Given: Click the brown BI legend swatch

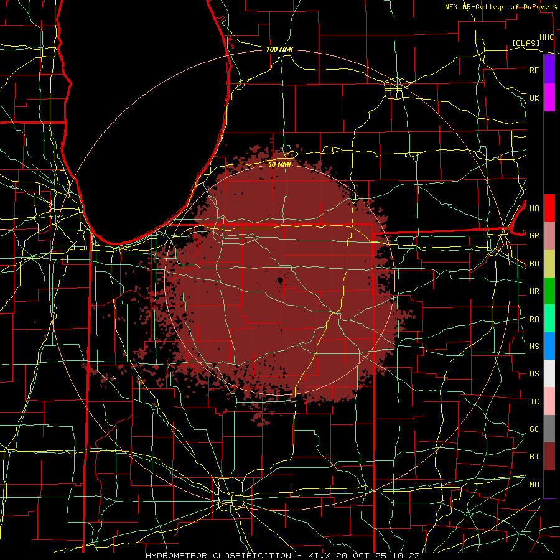Looking at the screenshot, I should click(x=549, y=457).
